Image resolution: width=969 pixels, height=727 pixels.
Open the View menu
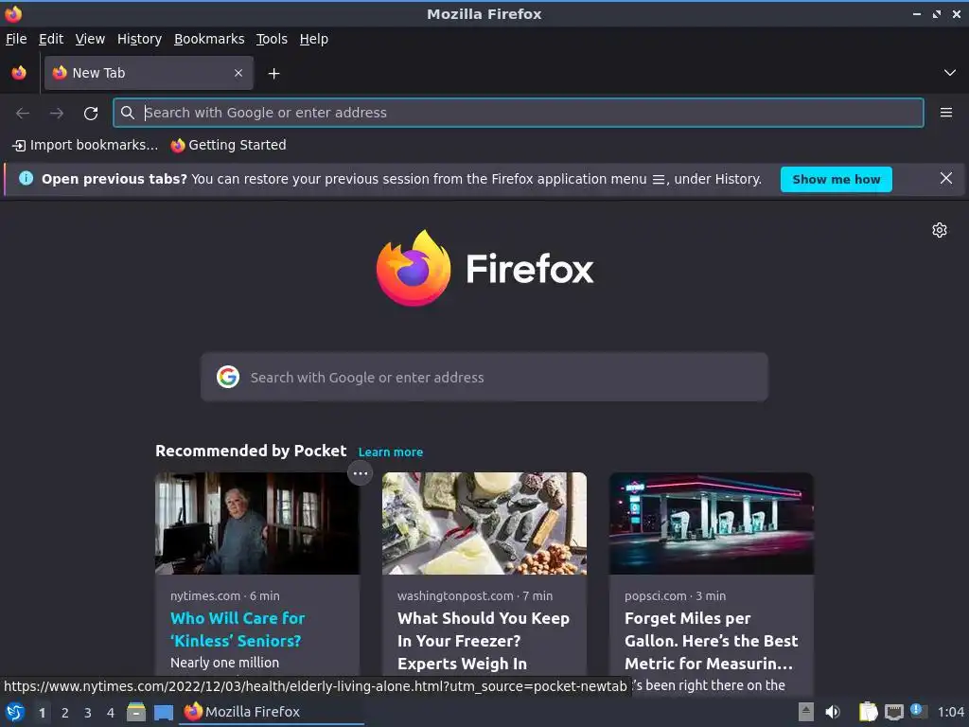click(x=90, y=39)
